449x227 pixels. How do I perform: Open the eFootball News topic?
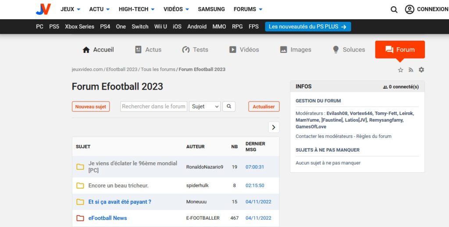click(107, 218)
